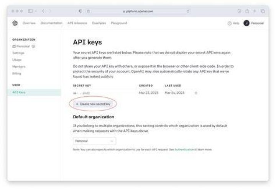The height and width of the screenshot is (190, 276).
Task: Click the address bar showing platform.openai.com
Action: pyautogui.click(x=138, y=11)
